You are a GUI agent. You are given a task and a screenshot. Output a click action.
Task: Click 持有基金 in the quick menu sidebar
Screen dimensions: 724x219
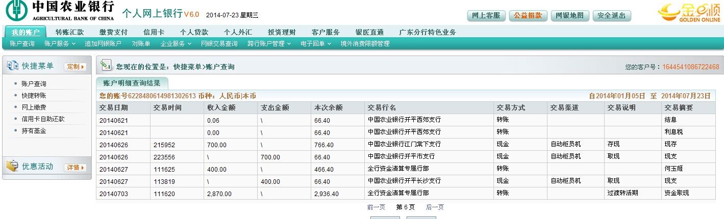coord(34,131)
